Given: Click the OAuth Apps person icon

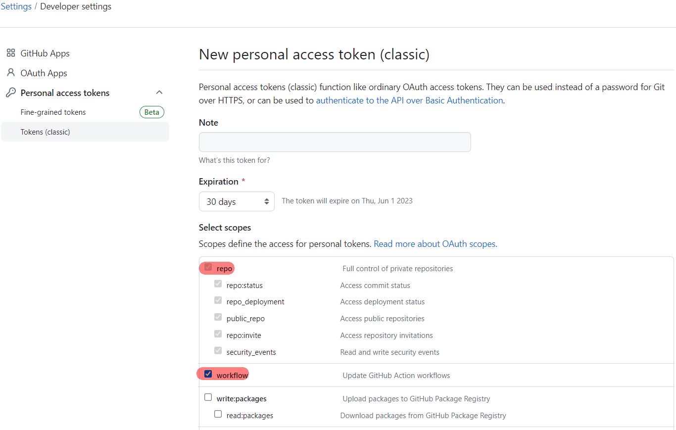Looking at the screenshot, I should click(11, 73).
